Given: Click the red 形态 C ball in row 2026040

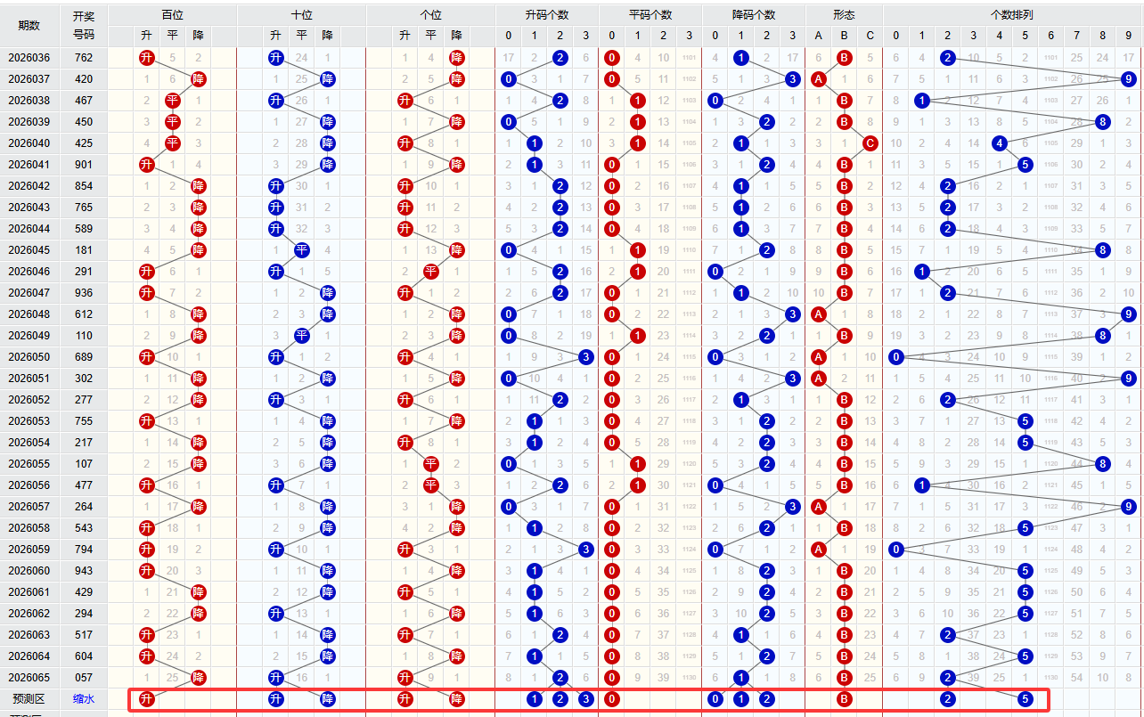Looking at the screenshot, I should [x=870, y=143].
